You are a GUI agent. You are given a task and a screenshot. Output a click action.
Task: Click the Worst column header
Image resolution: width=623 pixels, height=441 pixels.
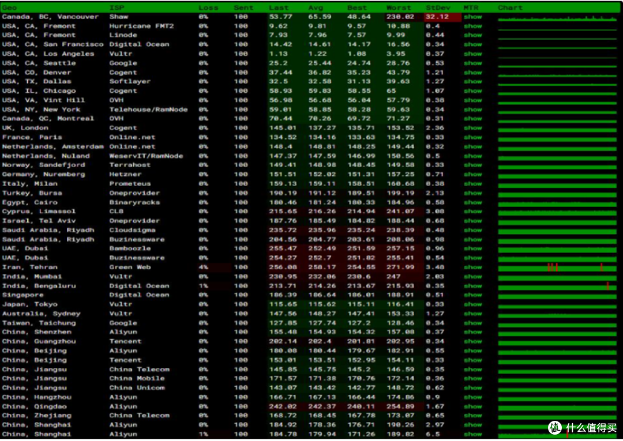coord(399,7)
